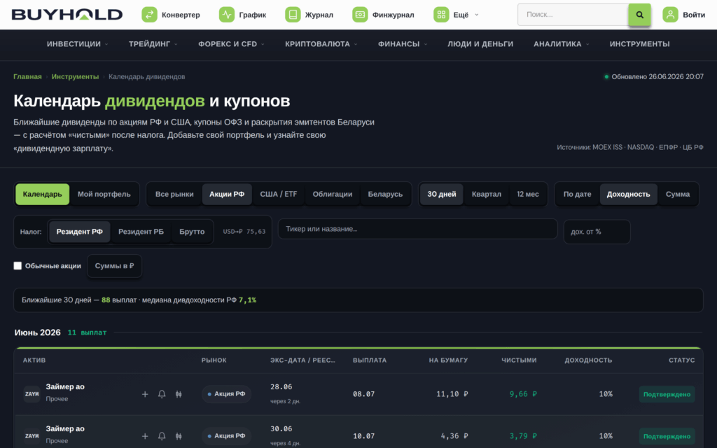Filter by США / ETF tab
The height and width of the screenshot is (448, 717).
click(279, 195)
